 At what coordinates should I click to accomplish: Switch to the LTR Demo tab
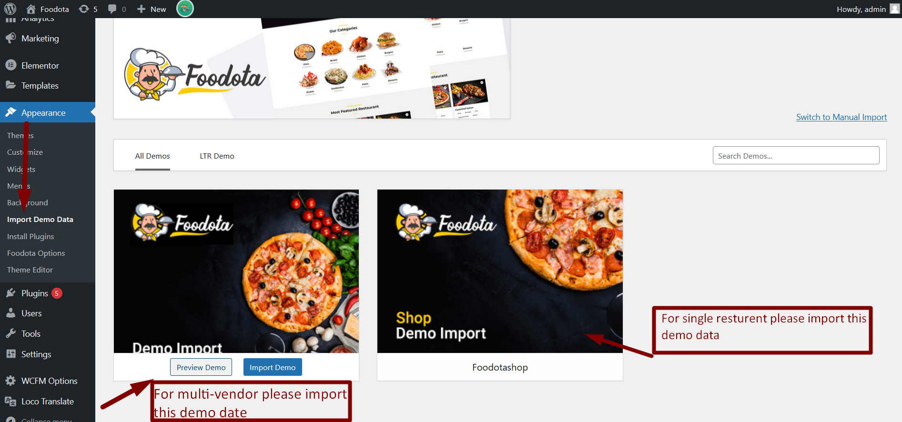tap(217, 156)
